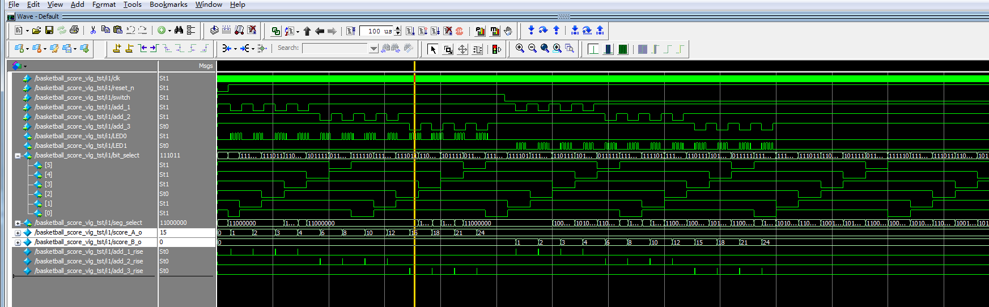Viewport: 989px width, 307px height.
Task: Open the green Add button dropdown arrow
Action: click(169, 31)
